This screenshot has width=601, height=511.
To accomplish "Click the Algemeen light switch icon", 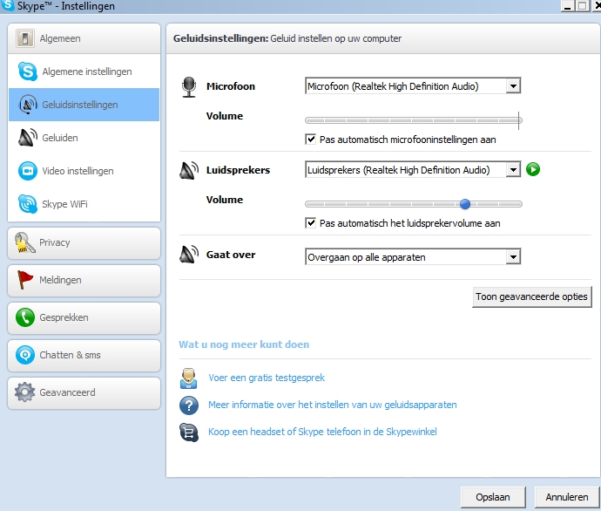I will point(25,38).
